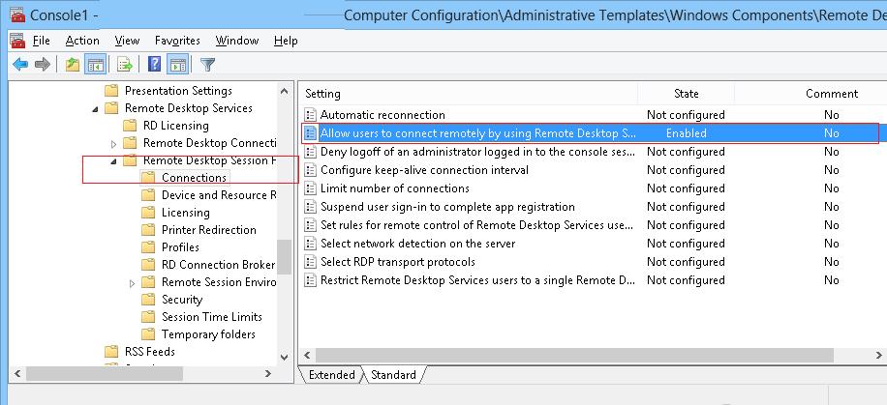Image resolution: width=887 pixels, height=405 pixels.
Task: Click the Licensing folder icon under Session Host
Action: (148, 213)
